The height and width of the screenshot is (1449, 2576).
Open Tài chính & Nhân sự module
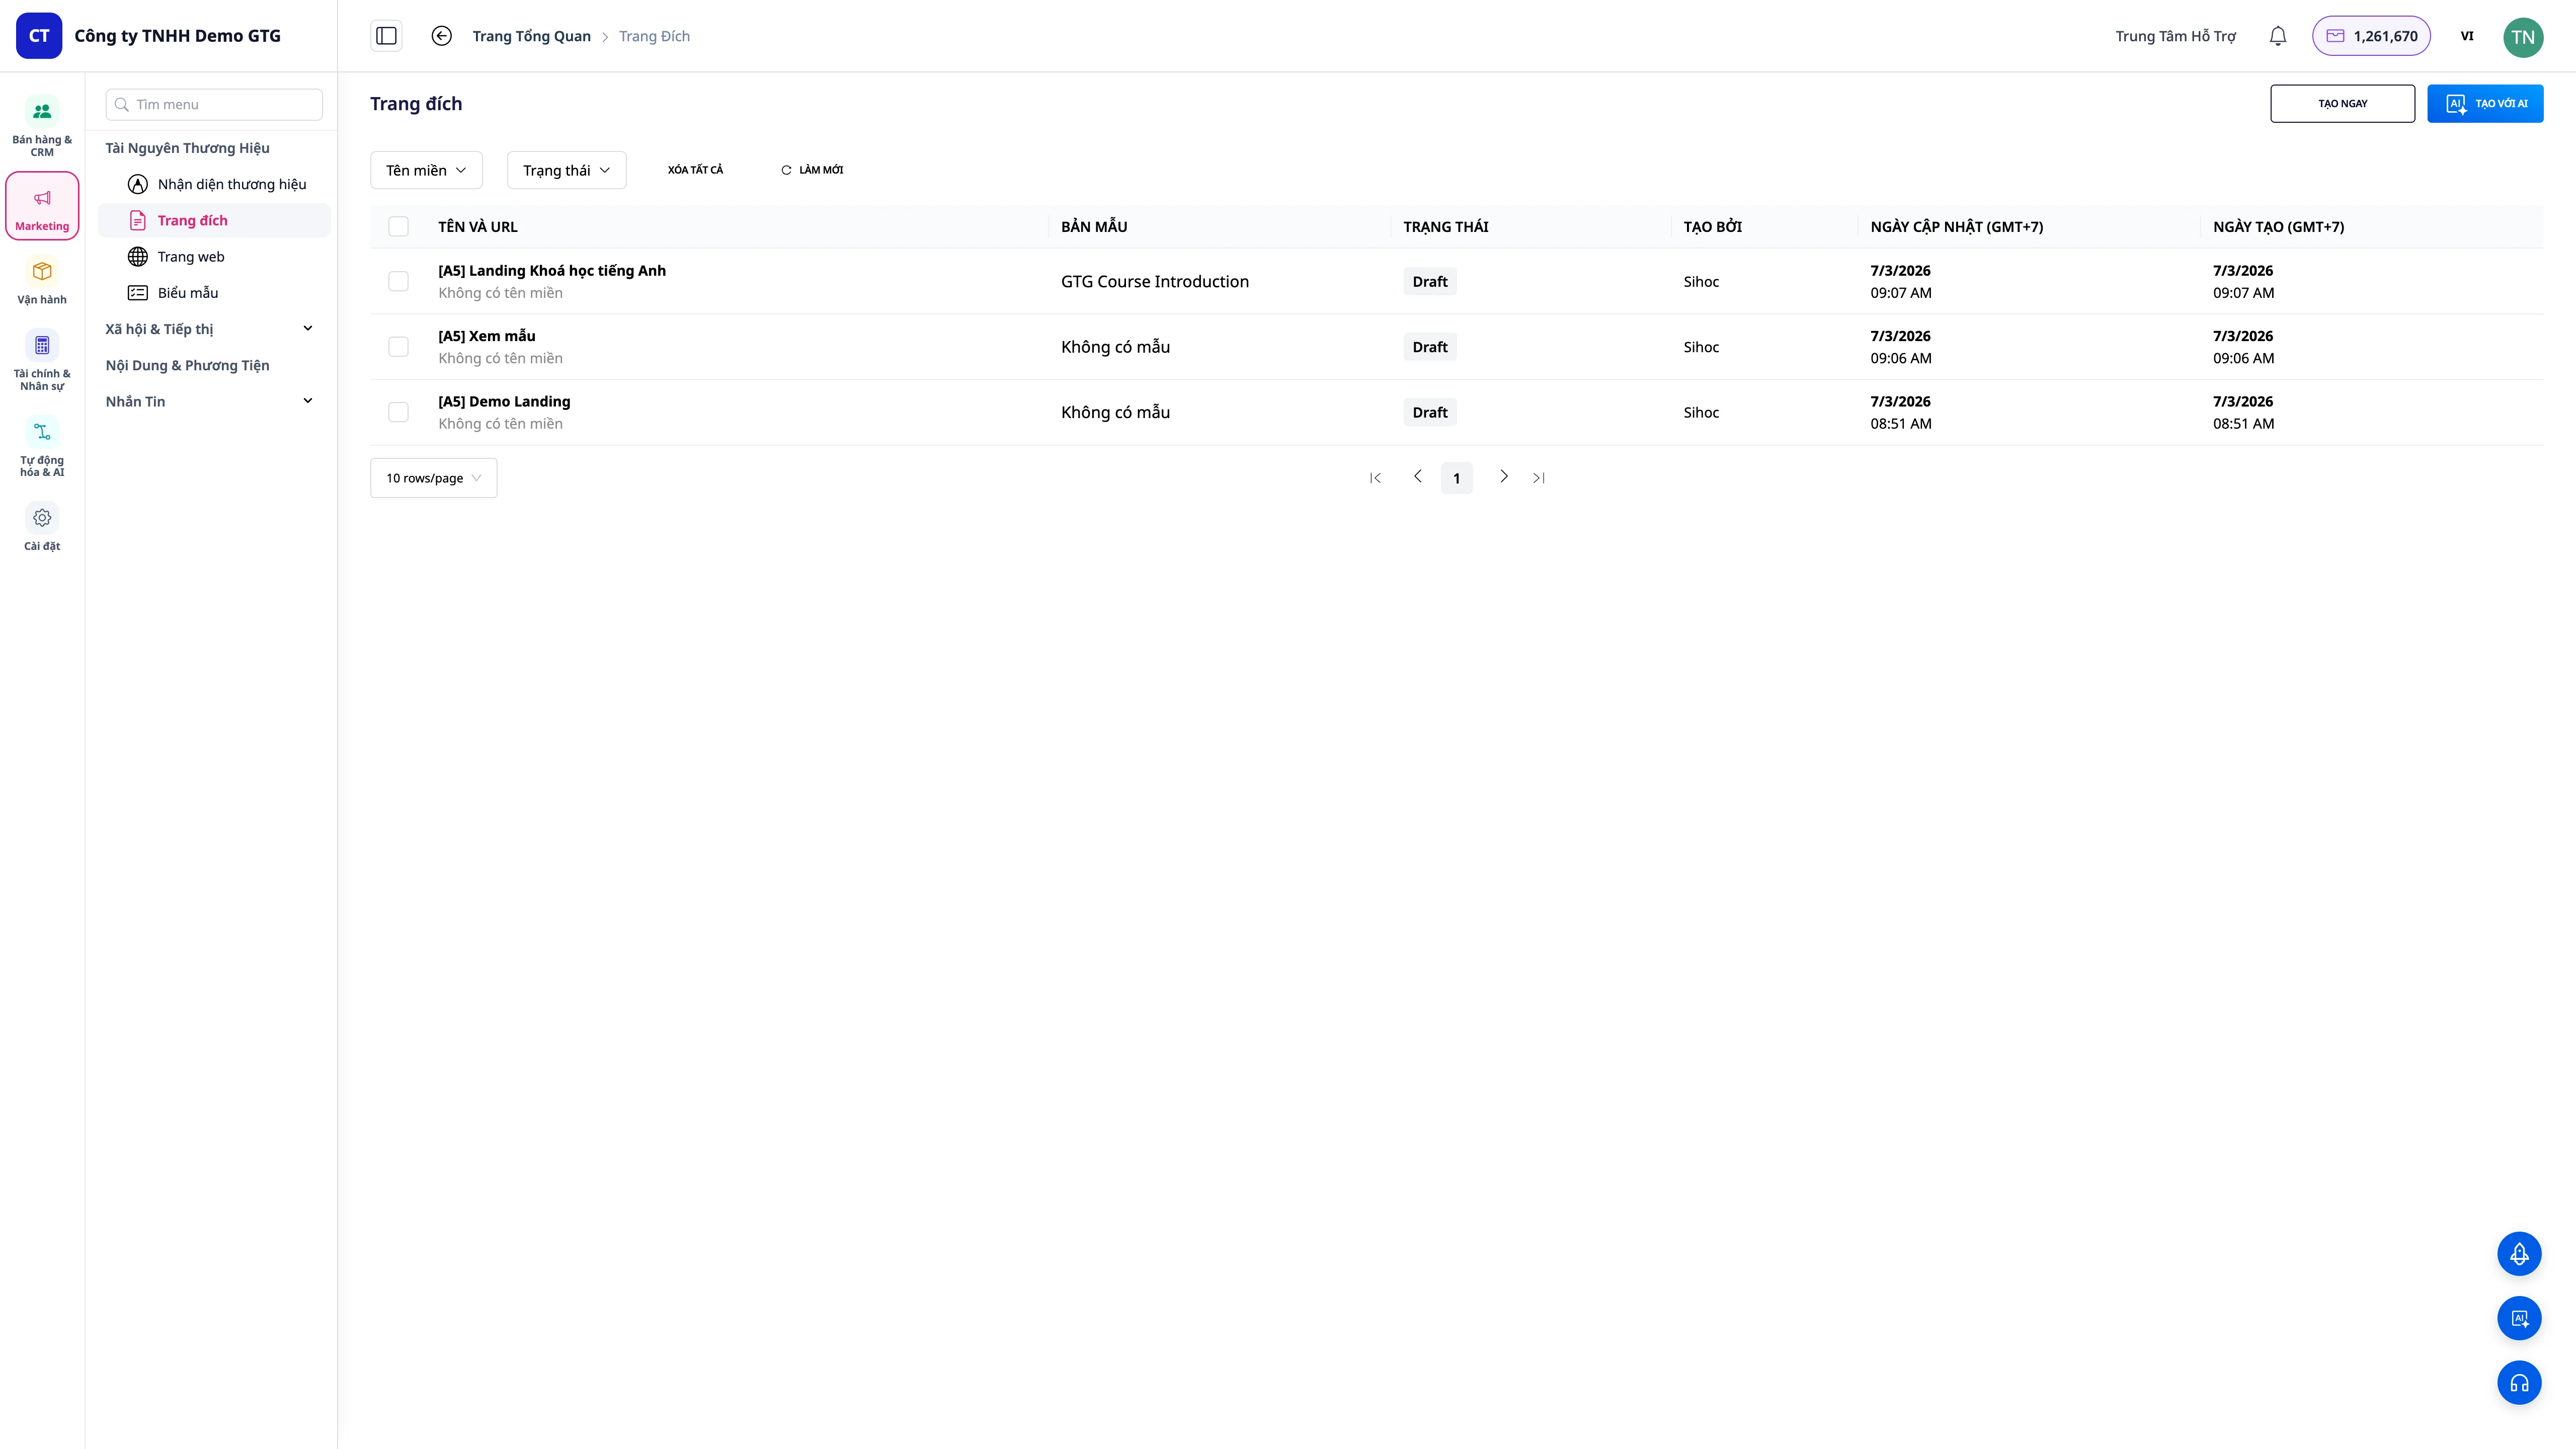pyautogui.click(x=42, y=360)
